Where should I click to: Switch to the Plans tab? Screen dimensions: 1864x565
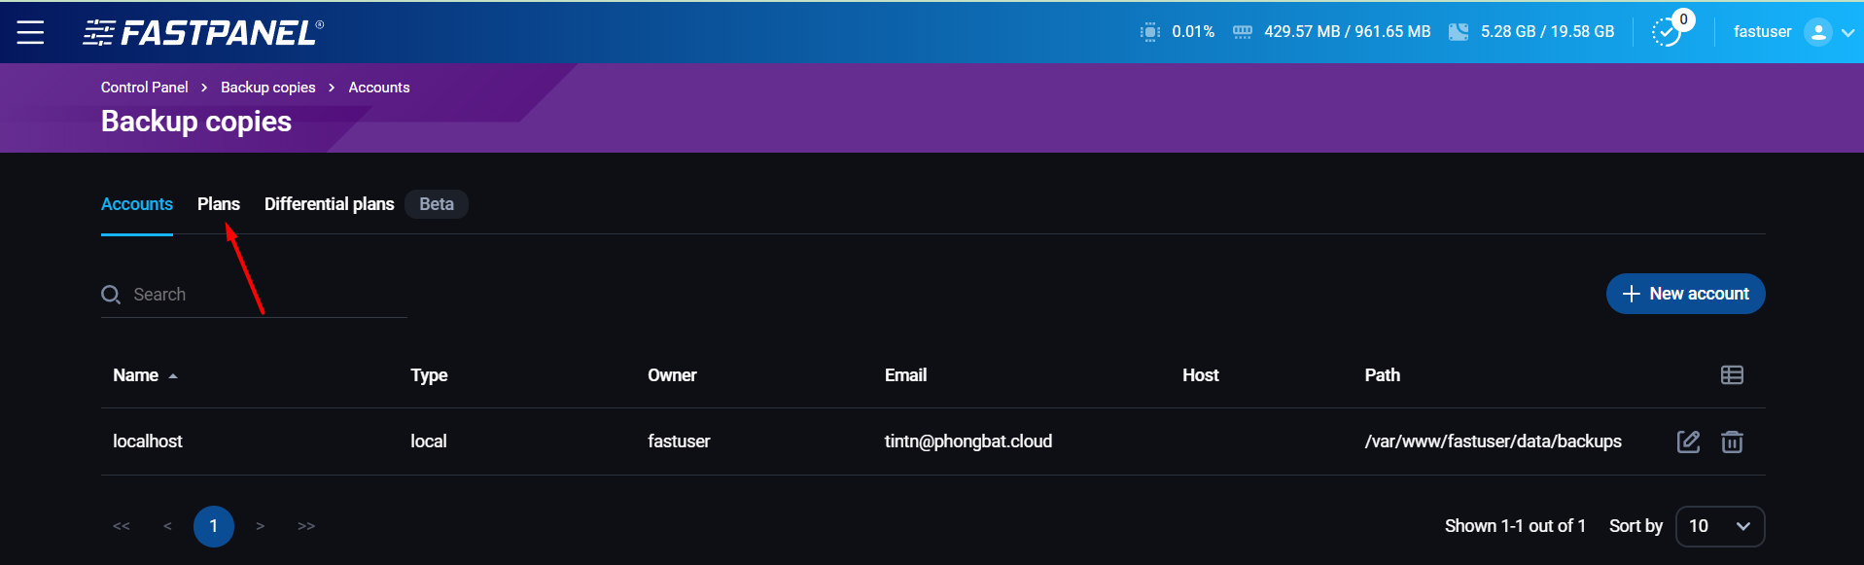pos(219,204)
